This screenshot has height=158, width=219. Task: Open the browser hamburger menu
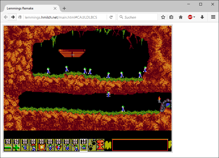coord(213,17)
